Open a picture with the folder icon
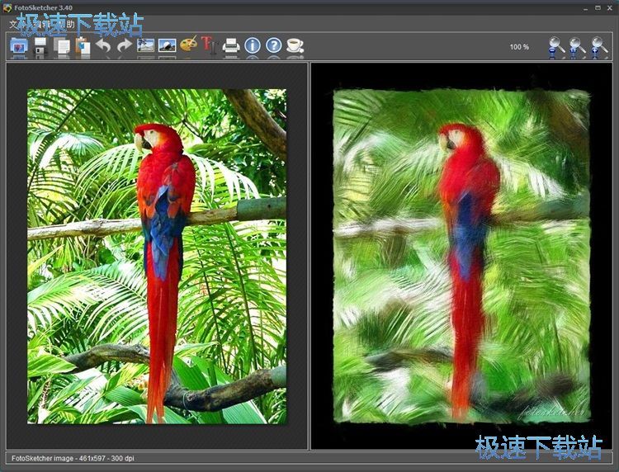Image resolution: width=619 pixels, height=472 pixels. [18, 45]
